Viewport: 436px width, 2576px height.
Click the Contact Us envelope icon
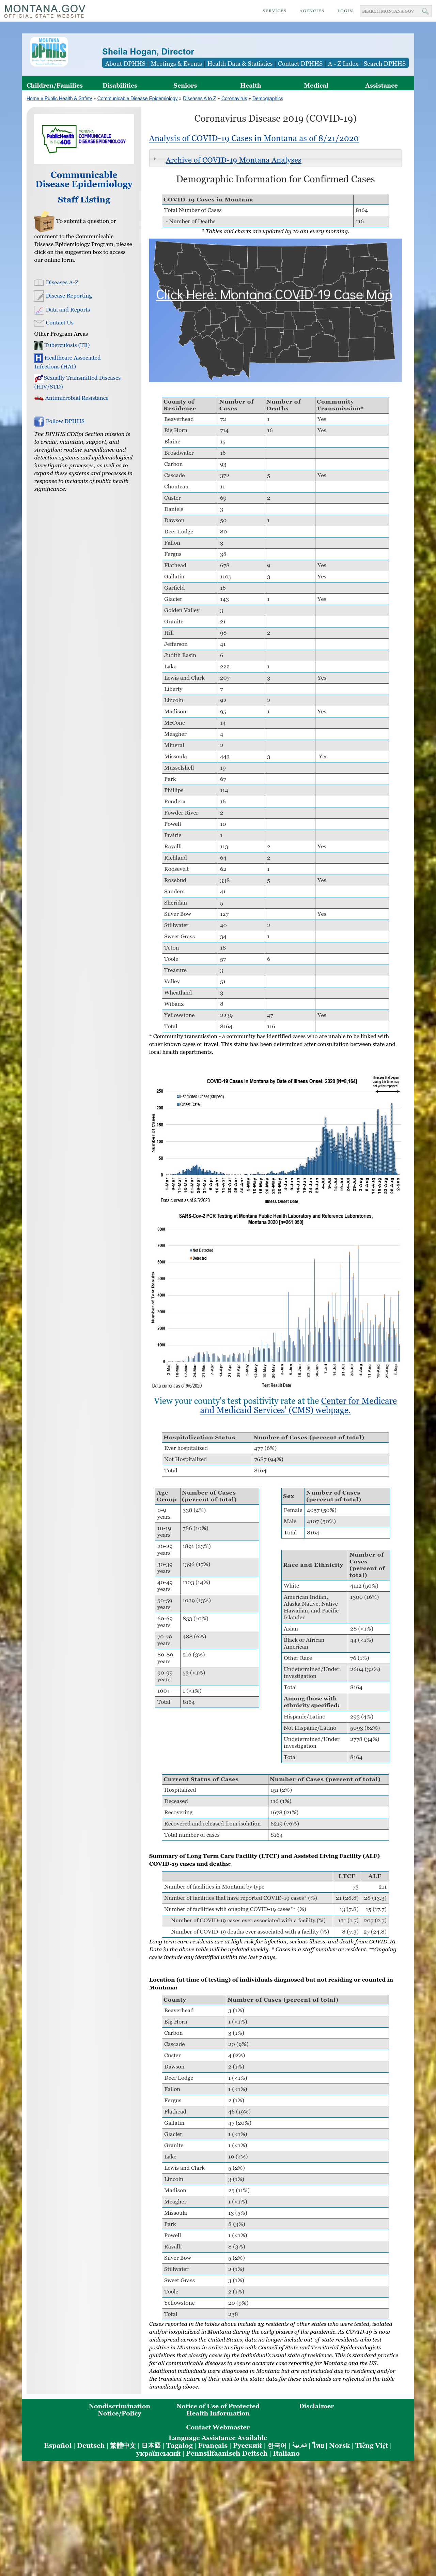38,323
